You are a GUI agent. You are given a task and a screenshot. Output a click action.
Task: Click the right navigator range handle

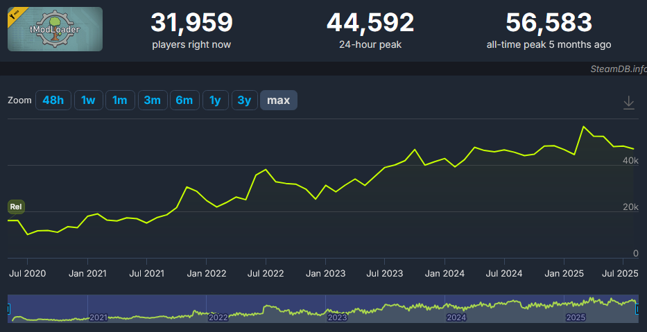click(x=637, y=308)
